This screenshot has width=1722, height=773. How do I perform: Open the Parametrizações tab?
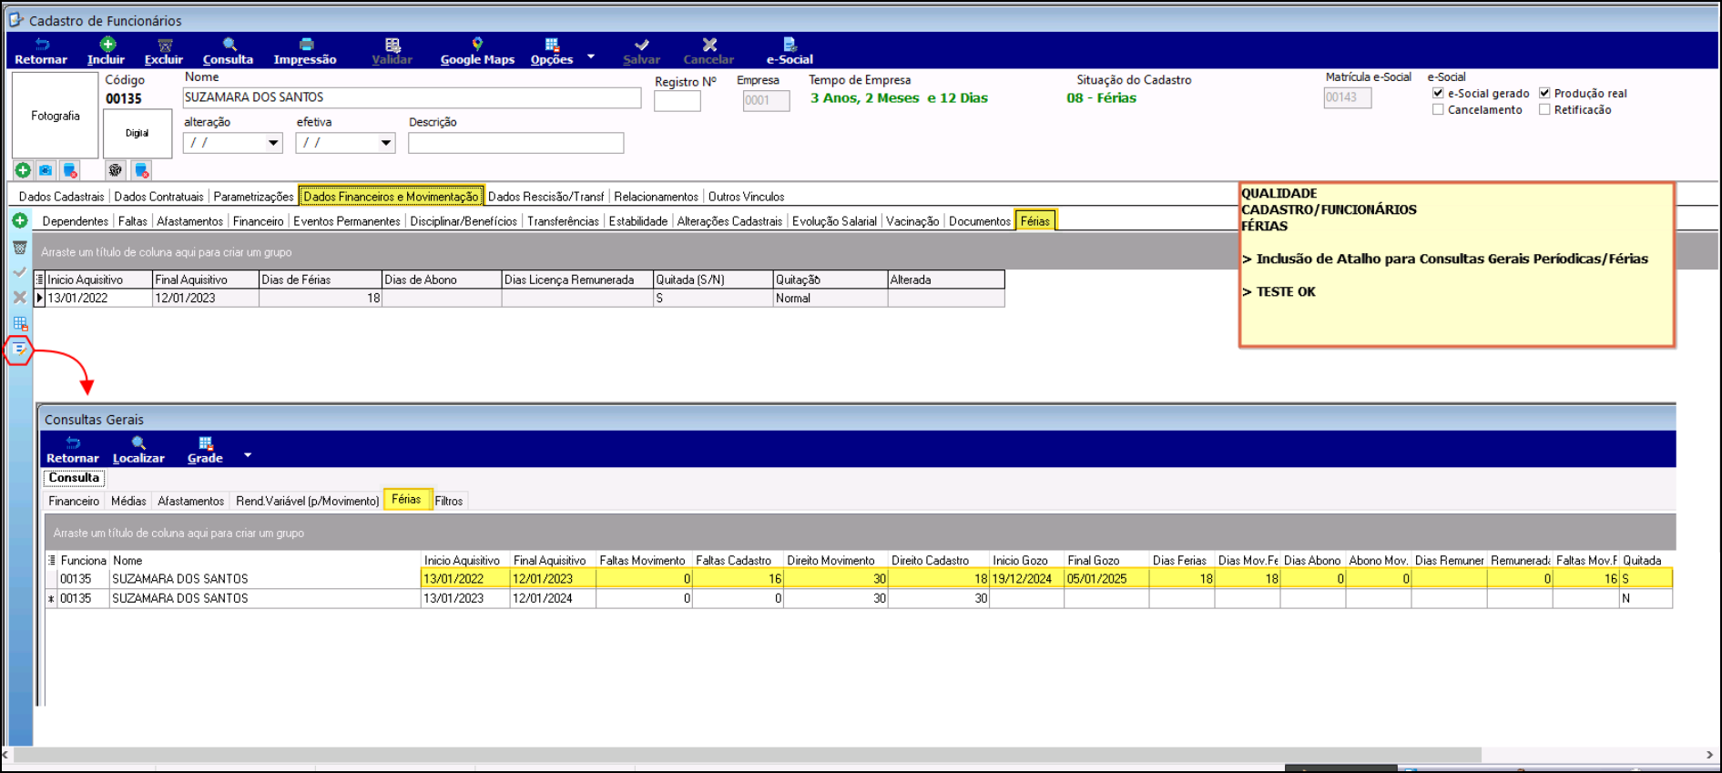pyautogui.click(x=253, y=197)
